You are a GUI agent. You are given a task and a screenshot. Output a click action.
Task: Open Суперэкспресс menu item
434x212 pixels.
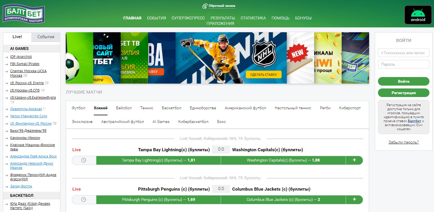click(x=188, y=18)
